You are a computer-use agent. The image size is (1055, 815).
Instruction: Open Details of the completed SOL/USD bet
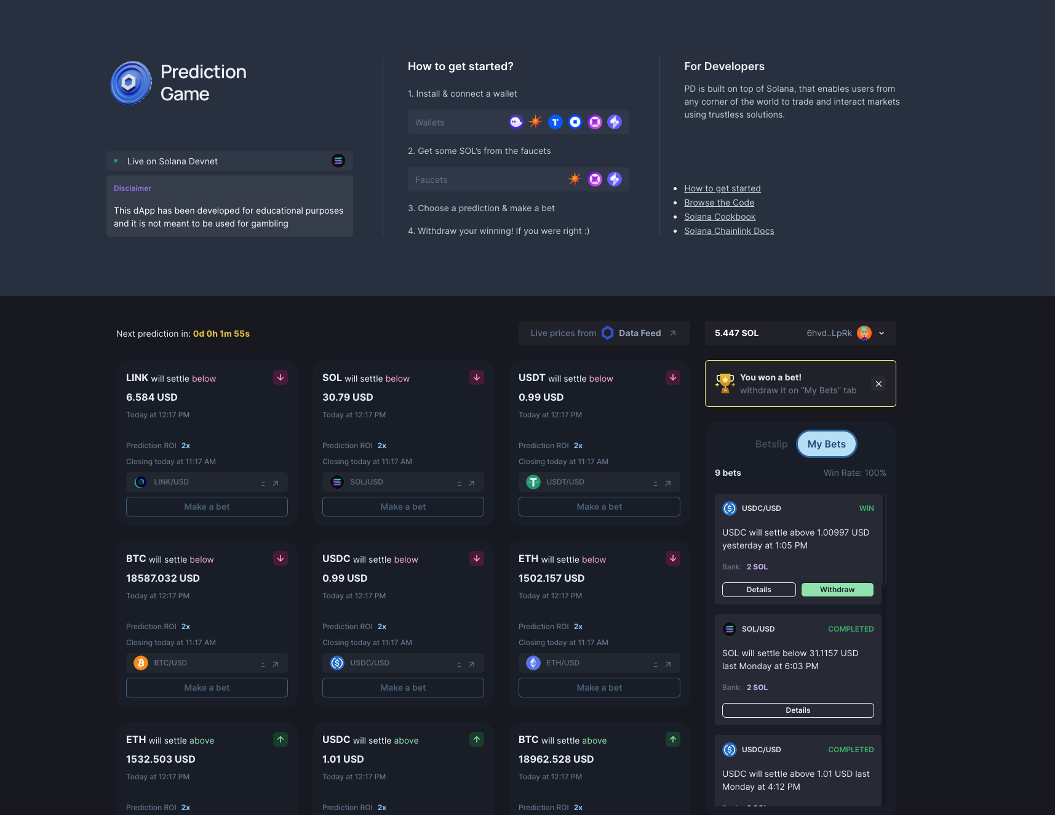[798, 710]
